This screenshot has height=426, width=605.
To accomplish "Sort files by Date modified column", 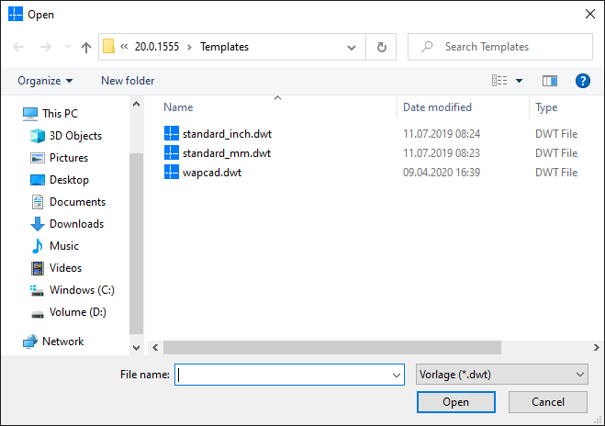I will tap(437, 107).
